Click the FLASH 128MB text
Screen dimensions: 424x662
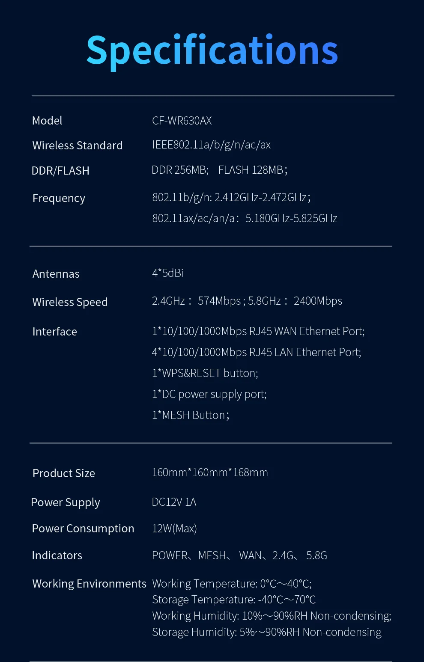251,170
